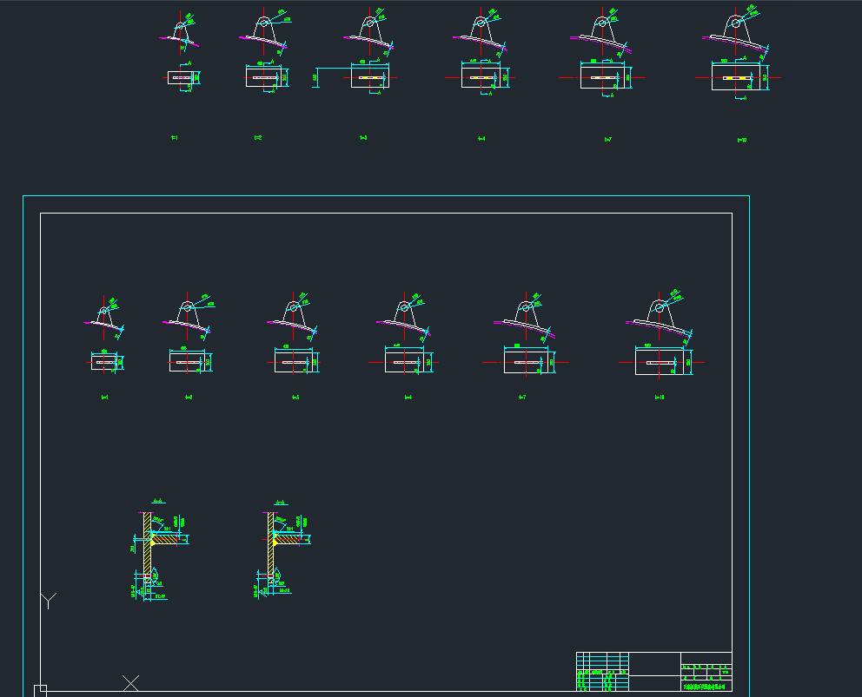Pick the right hatched section detail view
Viewport: 862px width, 697px height.
(x=282, y=556)
